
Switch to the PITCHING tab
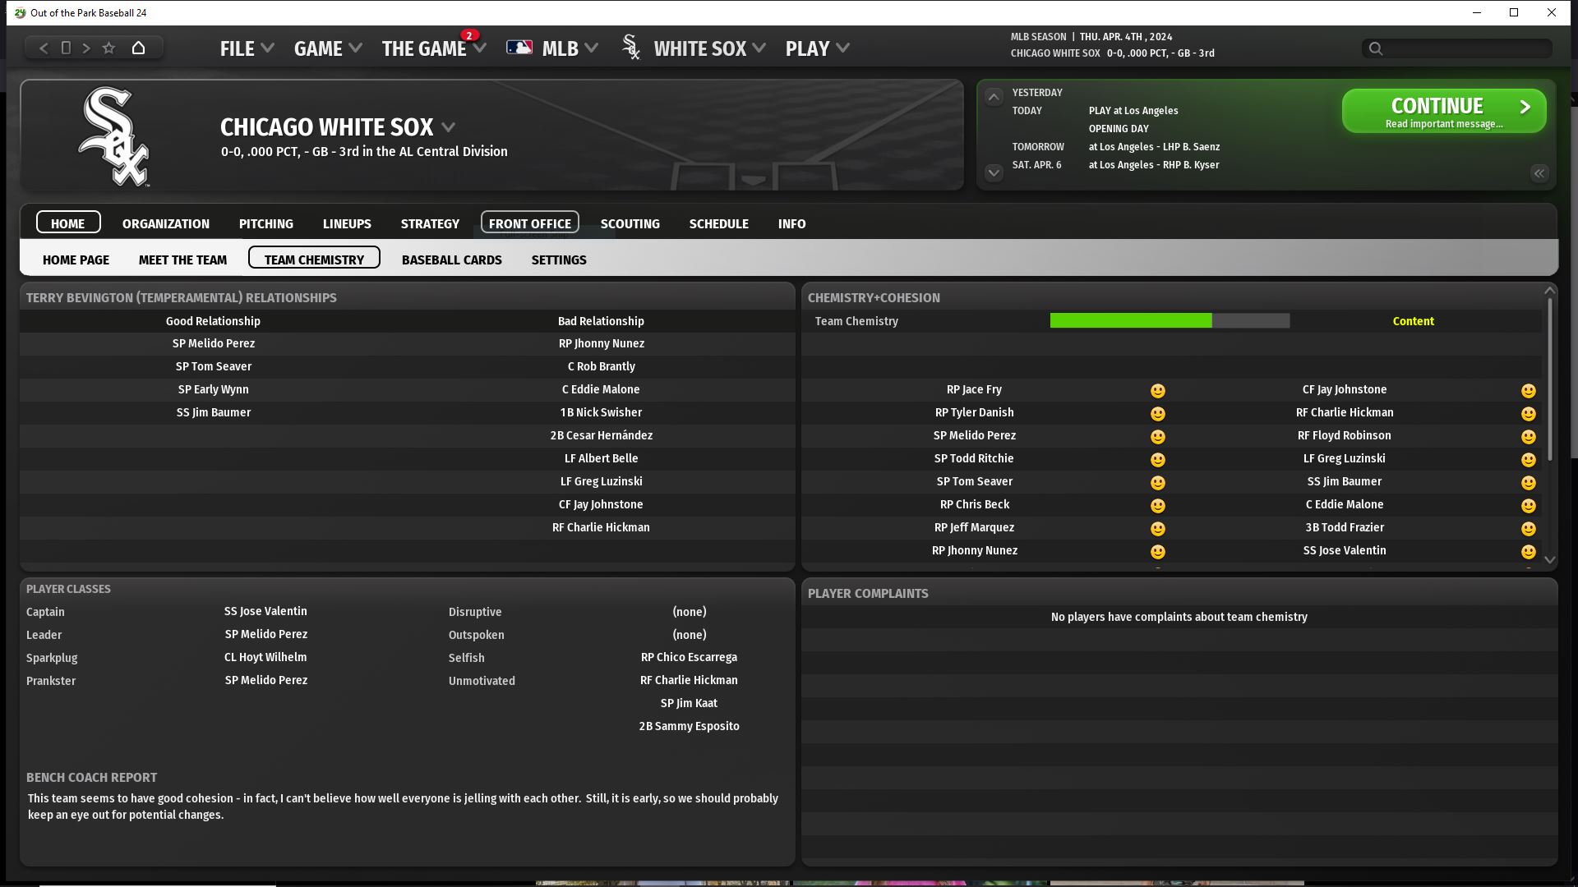coord(265,223)
